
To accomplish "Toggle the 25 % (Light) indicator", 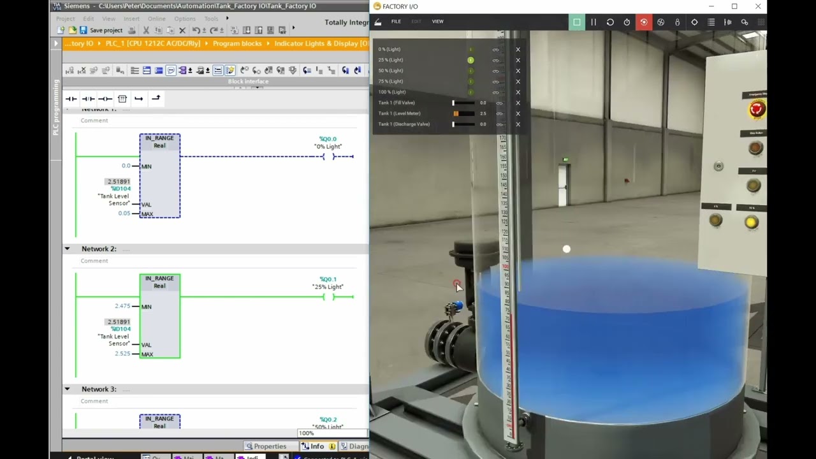I will coord(470,60).
